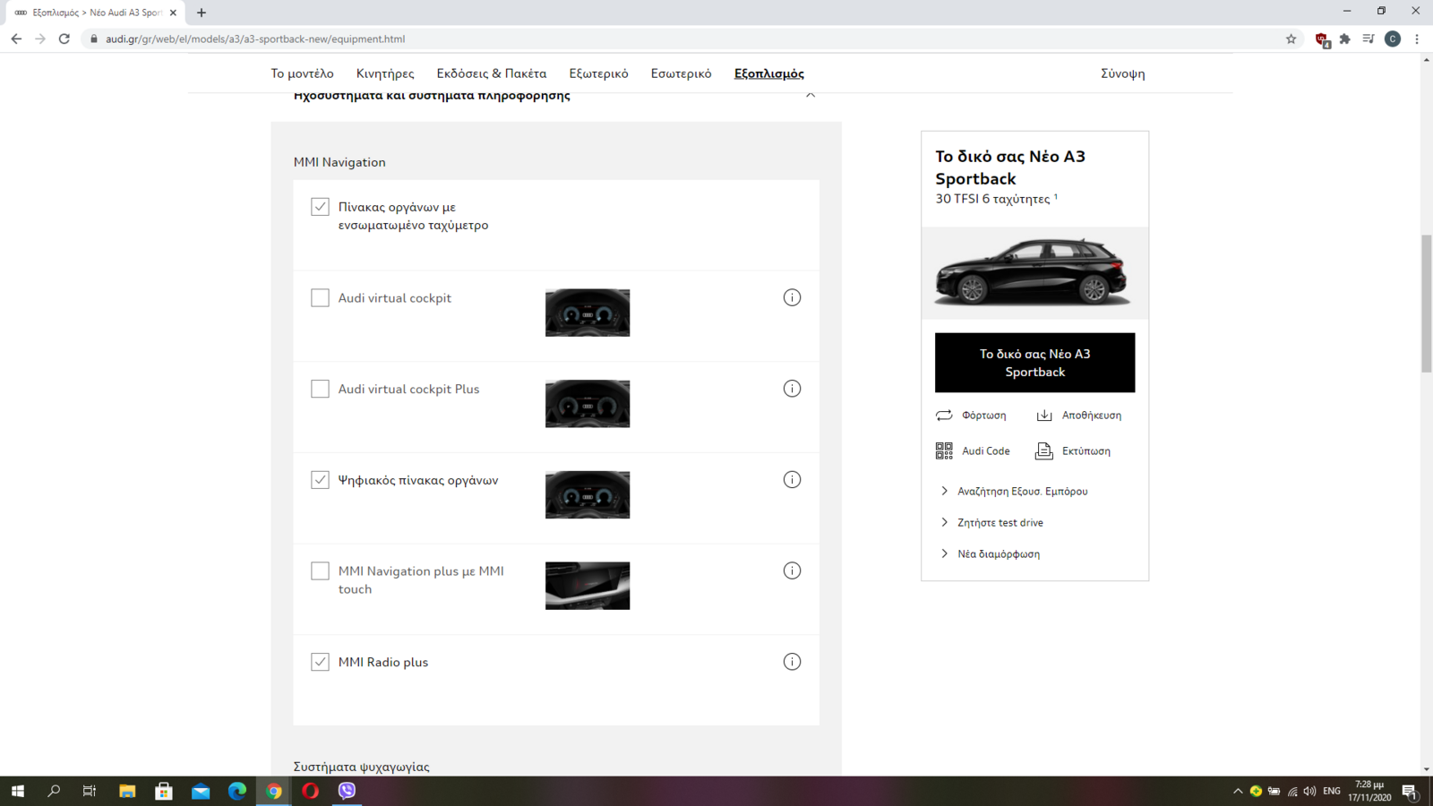Go to Το μοντέλο tab

click(302, 73)
